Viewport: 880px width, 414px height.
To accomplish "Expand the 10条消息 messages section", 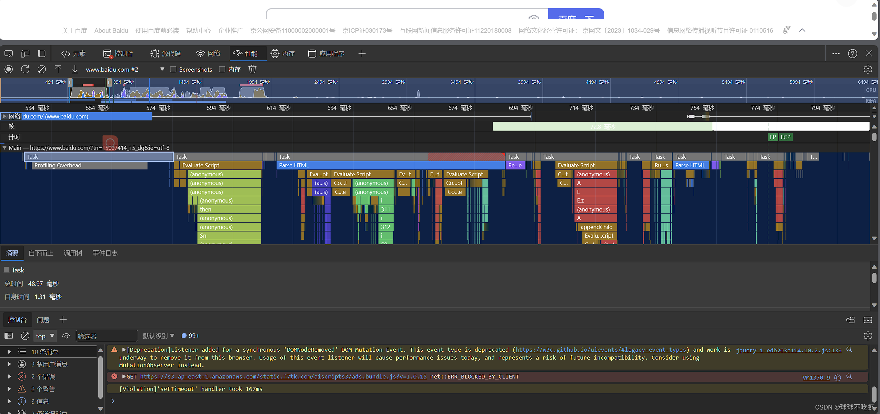I will click(8, 351).
